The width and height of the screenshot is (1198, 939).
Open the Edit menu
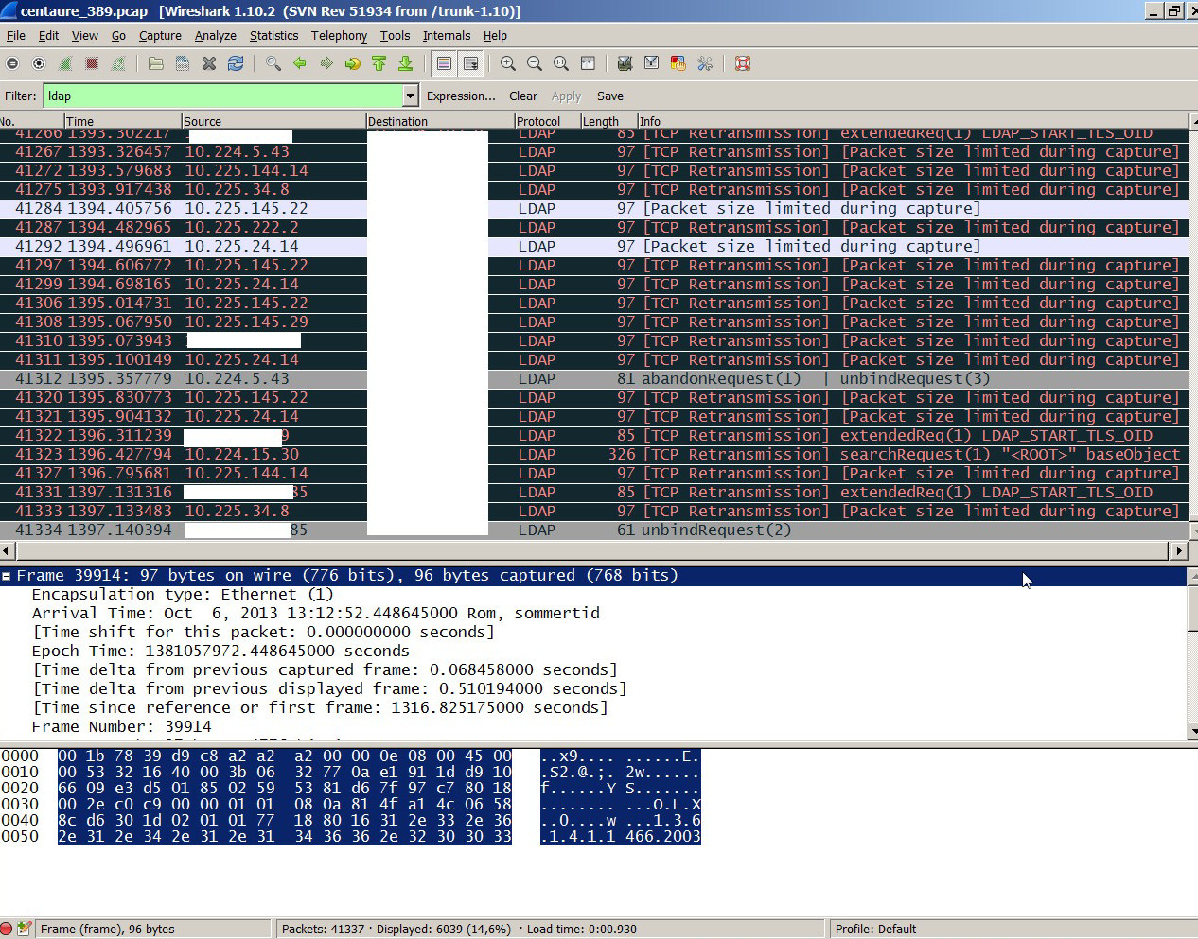(x=48, y=36)
